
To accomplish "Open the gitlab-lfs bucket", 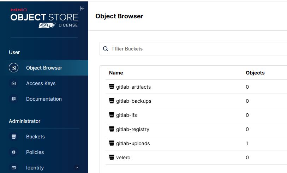I will click(126, 115).
